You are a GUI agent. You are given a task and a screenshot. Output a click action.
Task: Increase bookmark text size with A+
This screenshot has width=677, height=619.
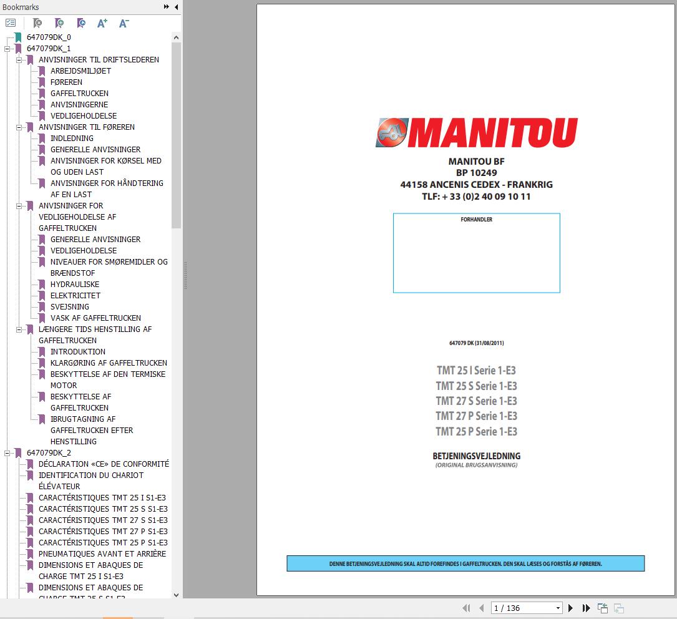102,23
